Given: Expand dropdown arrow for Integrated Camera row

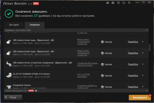Looking at the screenshot, I should point(143,87).
